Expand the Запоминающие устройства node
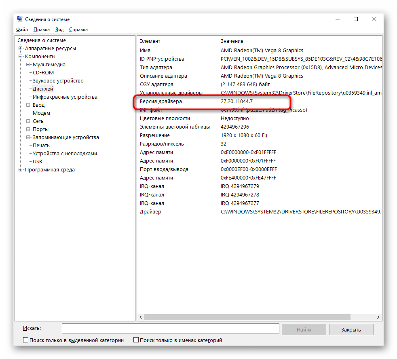The height and width of the screenshot is (359, 397). (28, 137)
